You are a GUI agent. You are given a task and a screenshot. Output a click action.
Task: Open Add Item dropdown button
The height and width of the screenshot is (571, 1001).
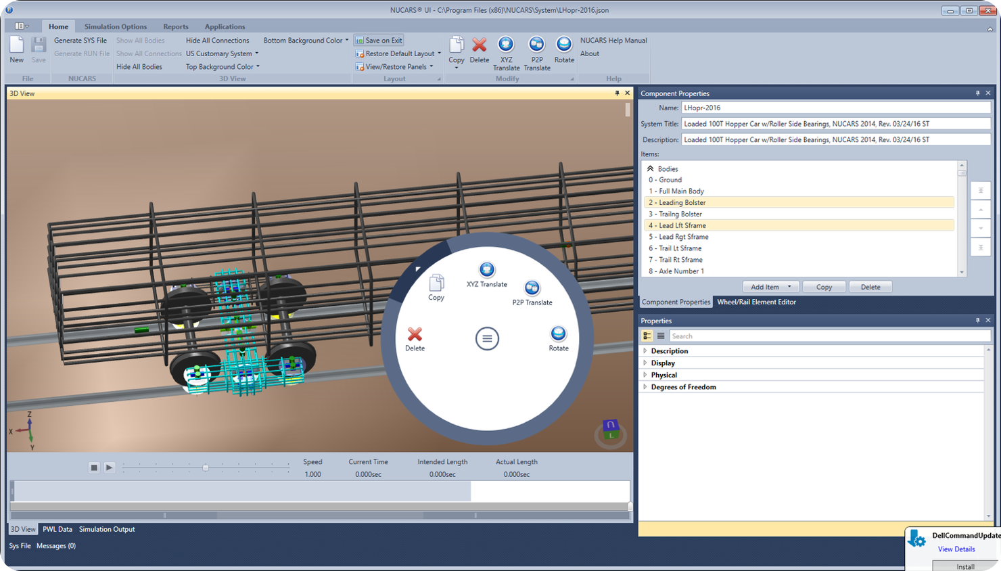click(x=771, y=287)
